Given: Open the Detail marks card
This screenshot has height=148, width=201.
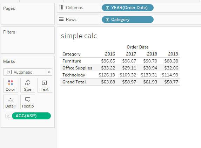Looking at the screenshot, I should (x=11, y=102).
